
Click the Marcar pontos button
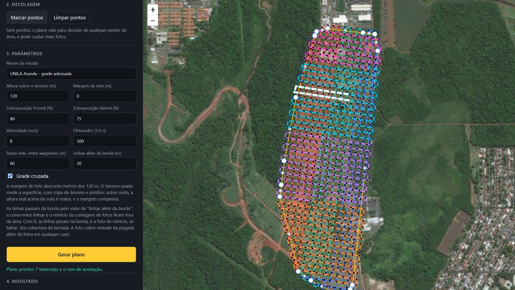27,18
